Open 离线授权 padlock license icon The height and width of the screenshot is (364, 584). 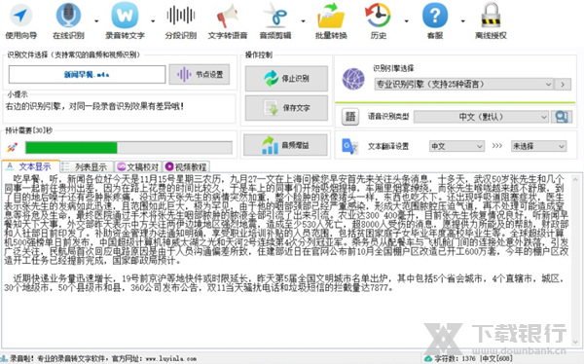(491, 20)
